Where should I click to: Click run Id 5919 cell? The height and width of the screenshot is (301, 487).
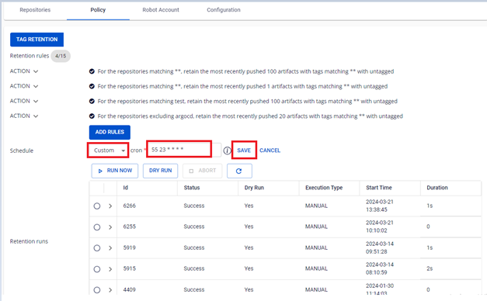[129, 247]
